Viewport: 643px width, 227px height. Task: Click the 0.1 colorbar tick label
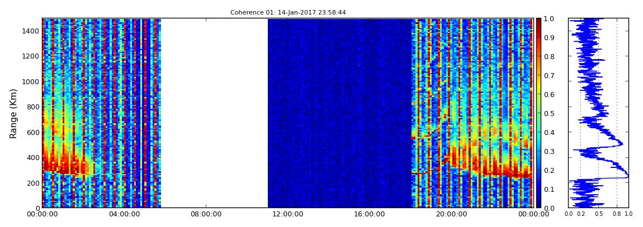[x=550, y=190]
